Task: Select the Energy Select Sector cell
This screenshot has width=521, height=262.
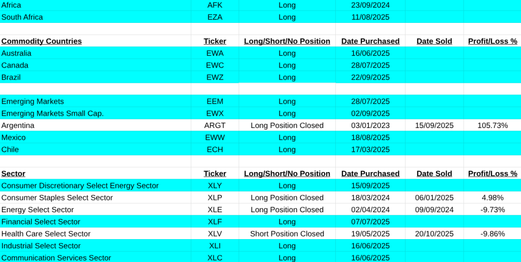Action: [x=38, y=210]
